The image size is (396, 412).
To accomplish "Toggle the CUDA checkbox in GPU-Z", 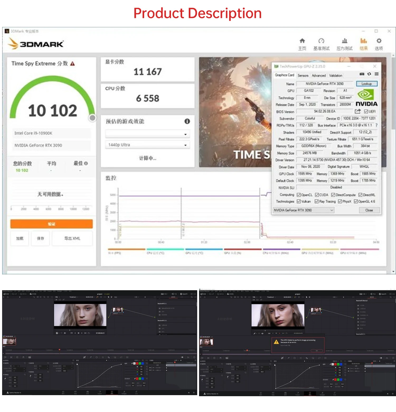I will (x=317, y=195).
